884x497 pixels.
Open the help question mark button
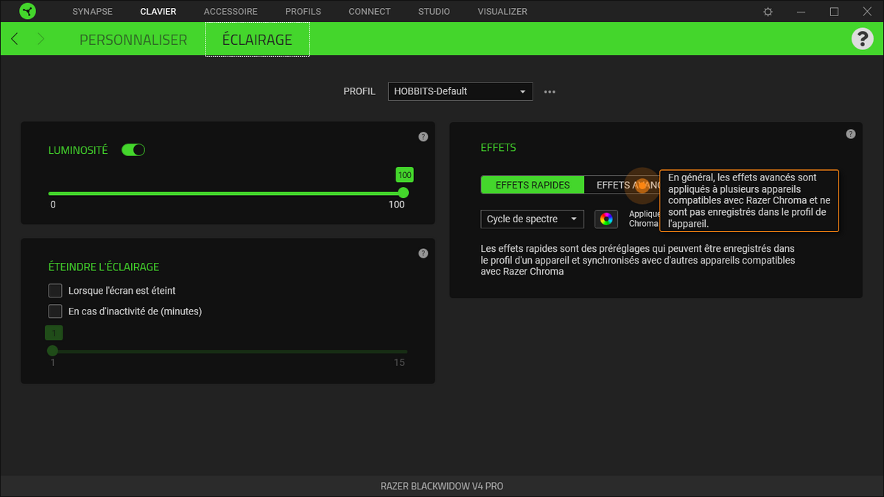pos(862,39)
